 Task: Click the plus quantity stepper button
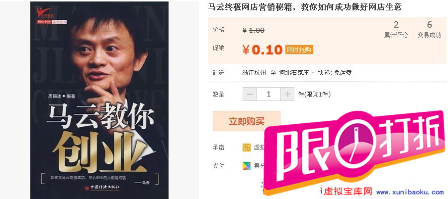(x=287, y=94)
